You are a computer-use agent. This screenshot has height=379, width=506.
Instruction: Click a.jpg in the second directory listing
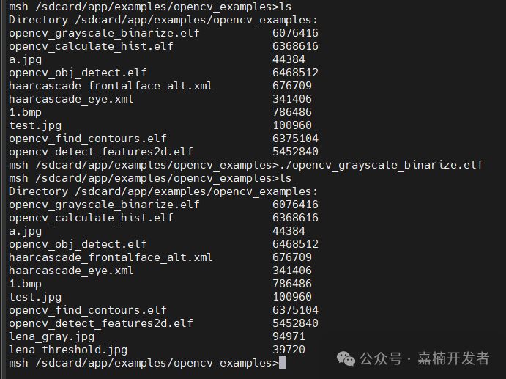[26, 231]
